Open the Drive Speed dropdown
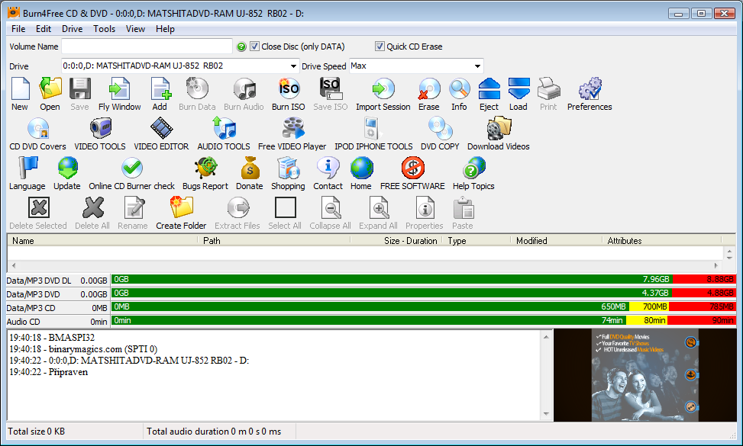743x446 pixels. (477, 66)
